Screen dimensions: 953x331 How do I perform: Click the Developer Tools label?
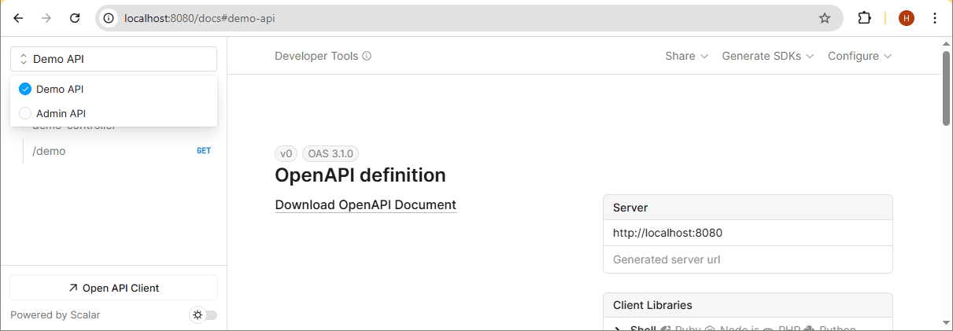tap(316, 56)
